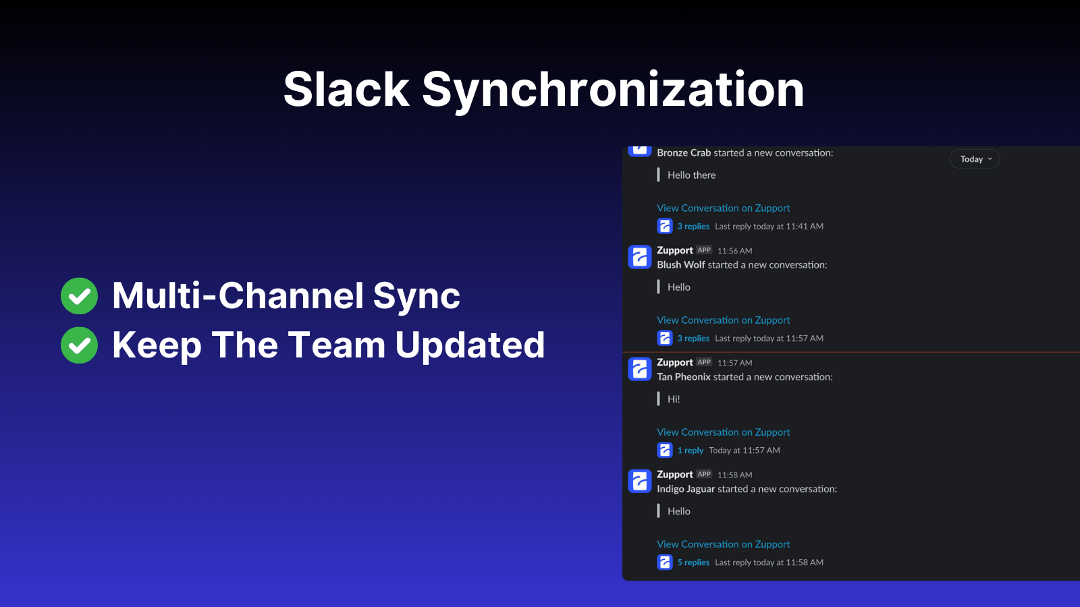Screen dimensions: 1080x607
Task: Click APP badge on 11:56 AM message
Action: coord(704,250)
